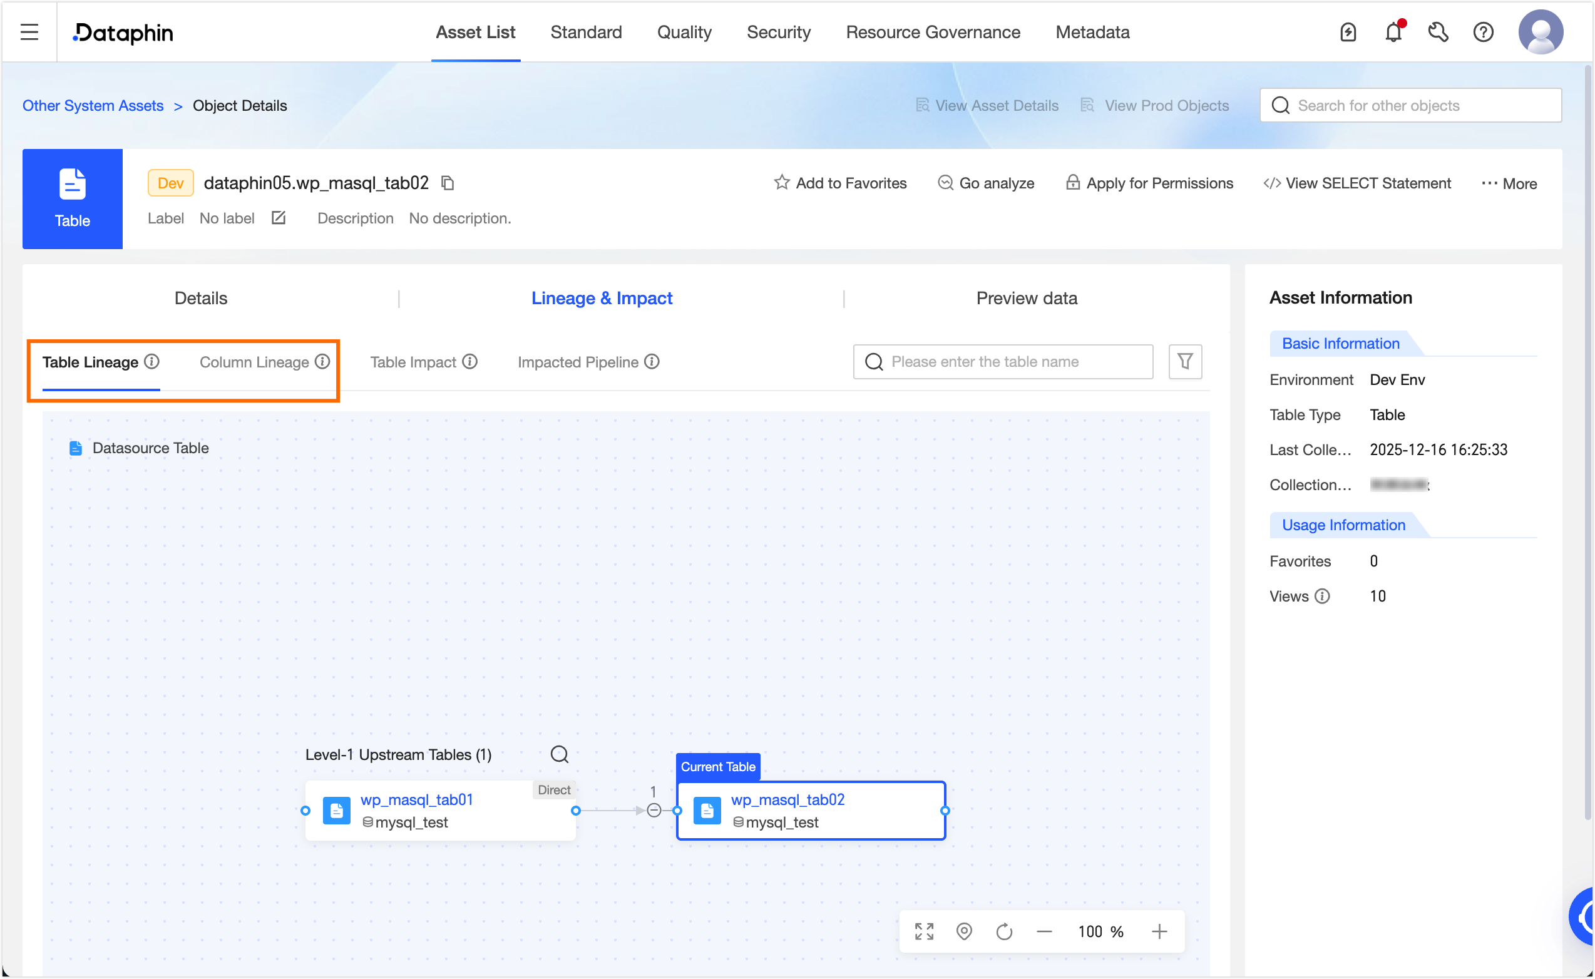Image resolution: width=1595 pixels, height=979 pixels.
Task: Edit the label with pencil icon
Action: click(279, 218)
